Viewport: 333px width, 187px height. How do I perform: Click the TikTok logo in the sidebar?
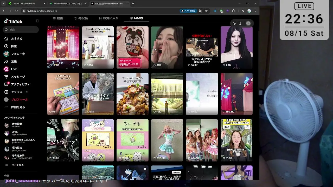(x=13, y=21)
